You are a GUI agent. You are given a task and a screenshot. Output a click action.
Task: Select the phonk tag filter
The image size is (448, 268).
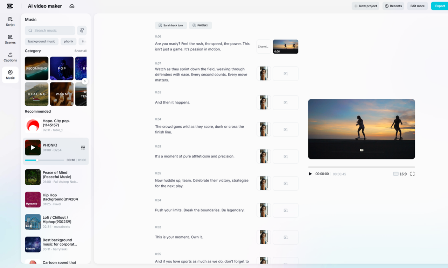(68, 41)
